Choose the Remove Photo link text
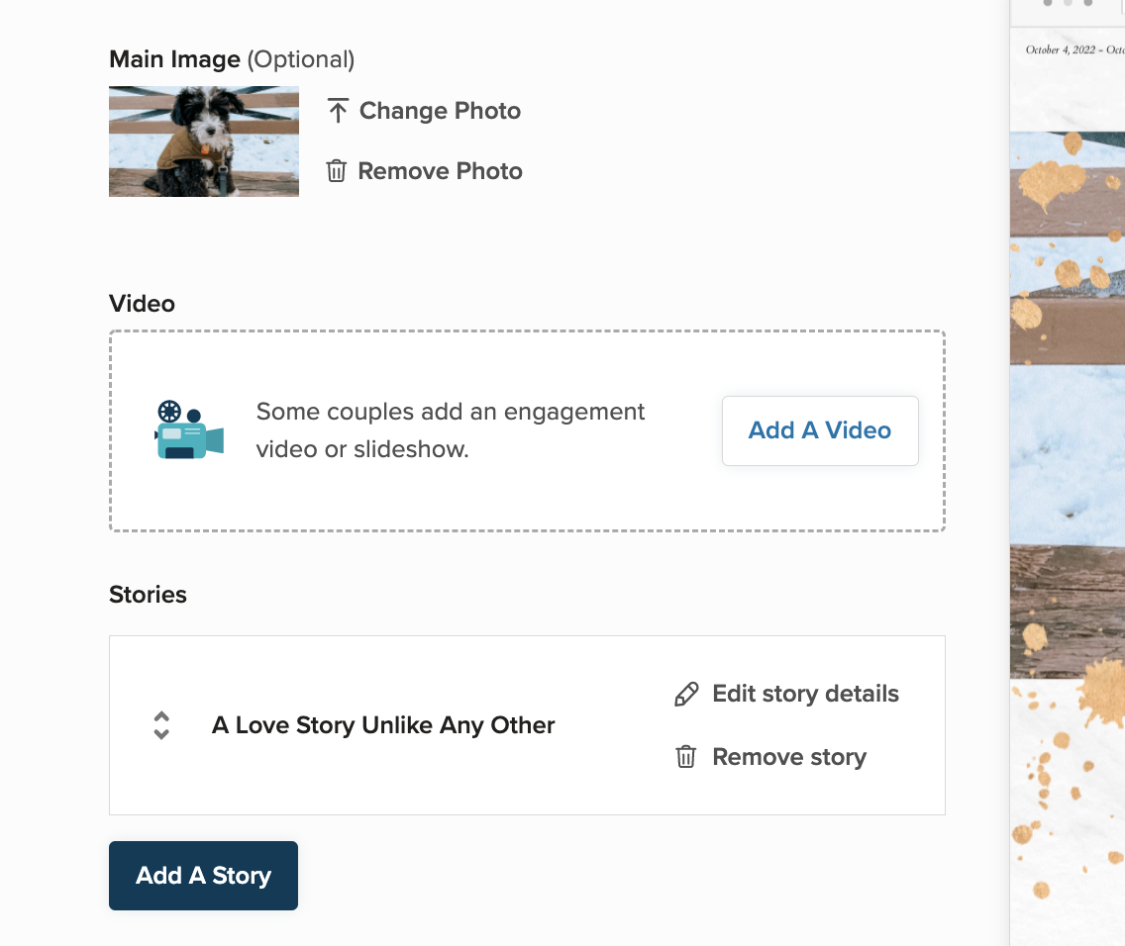Image resolution: width=1125 pixels, height=946 pixels. pos(440,171)
